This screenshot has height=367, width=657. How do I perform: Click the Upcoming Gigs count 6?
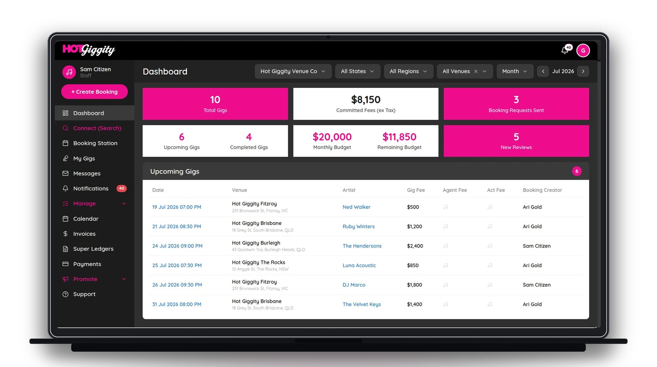tap(181, 137)
